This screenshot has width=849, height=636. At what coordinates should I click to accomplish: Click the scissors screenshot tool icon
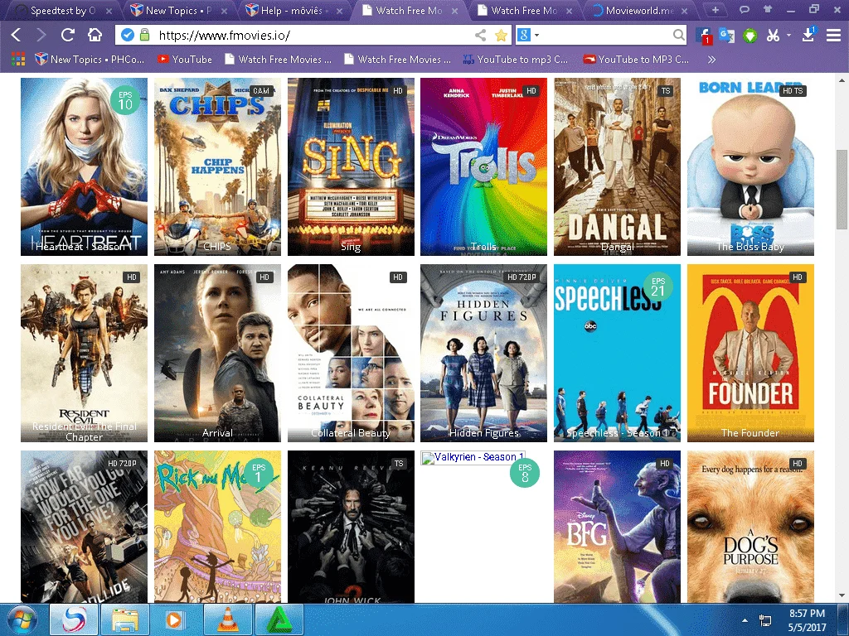tap(774, 36)
